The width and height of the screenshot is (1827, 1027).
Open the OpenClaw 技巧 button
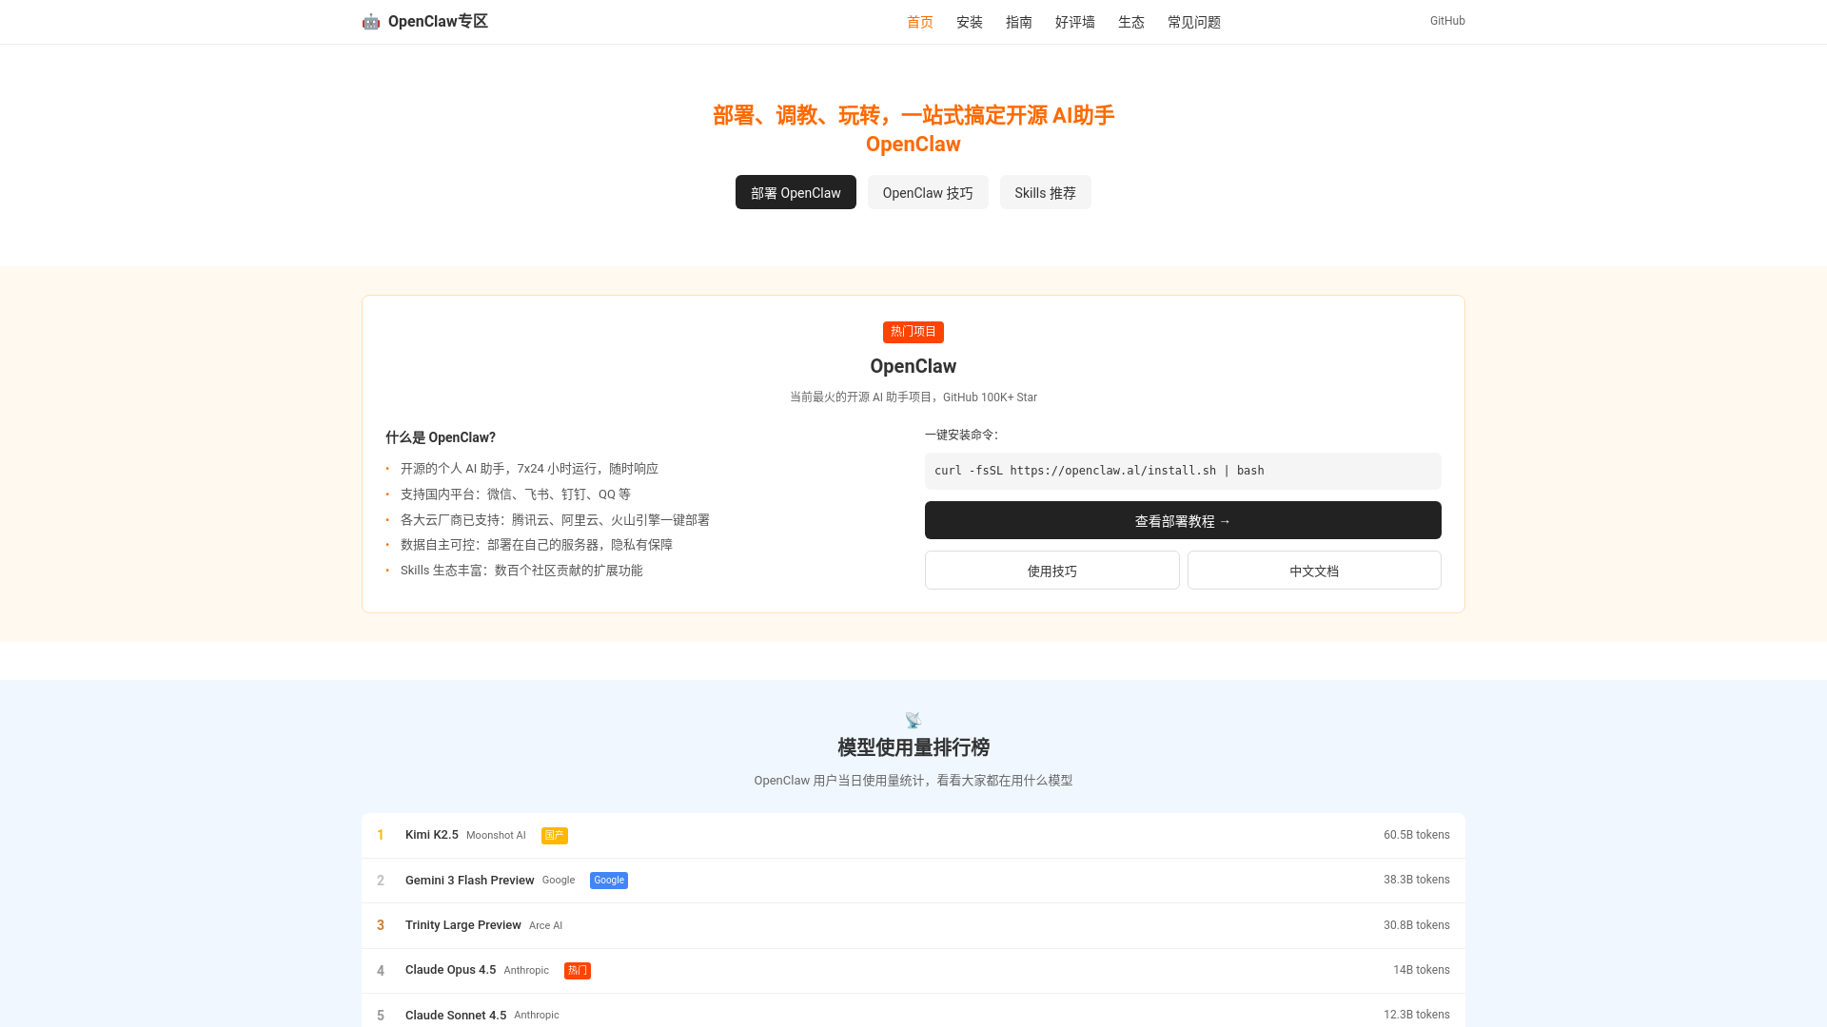pyautogui.click(x=928, y=192)
